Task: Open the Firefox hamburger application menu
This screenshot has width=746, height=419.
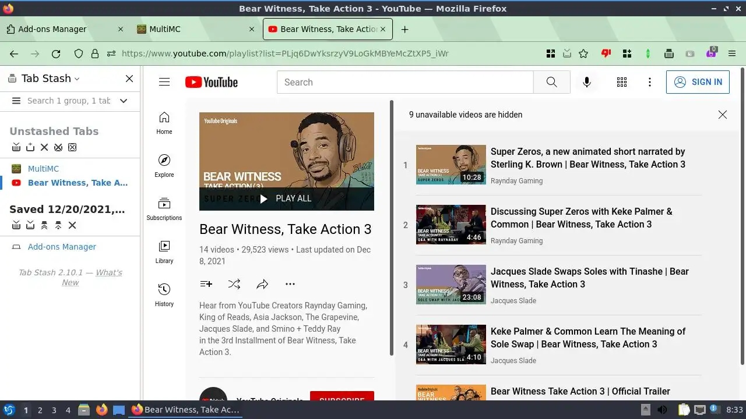Action: 732,54
